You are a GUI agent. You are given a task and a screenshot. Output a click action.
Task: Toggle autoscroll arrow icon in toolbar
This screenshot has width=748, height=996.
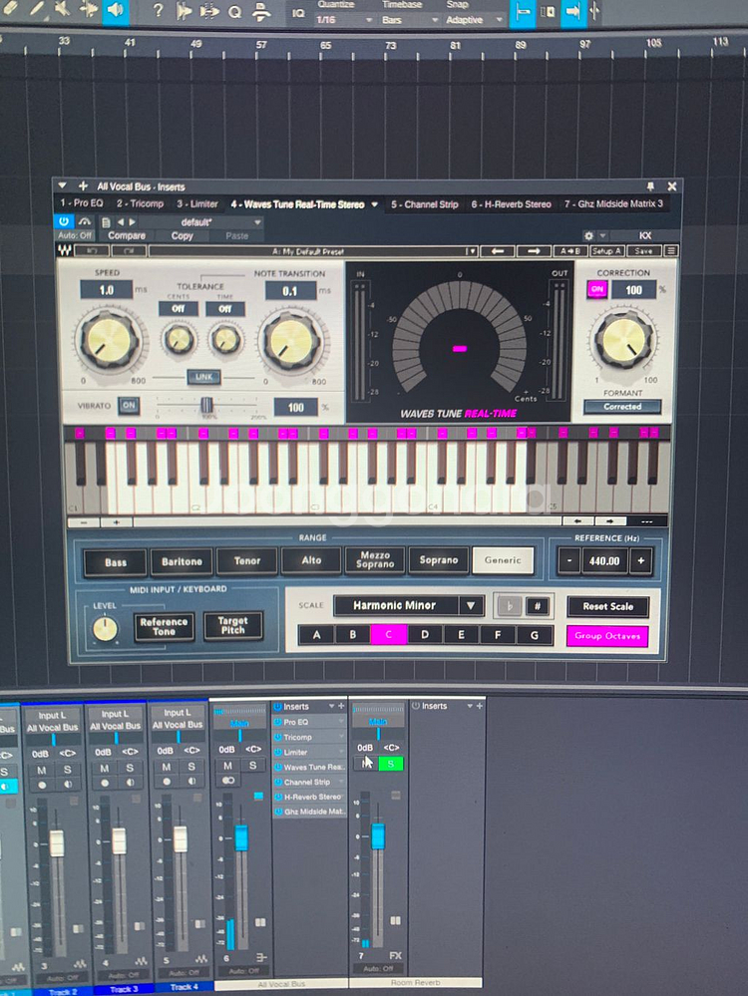(572, 11)
